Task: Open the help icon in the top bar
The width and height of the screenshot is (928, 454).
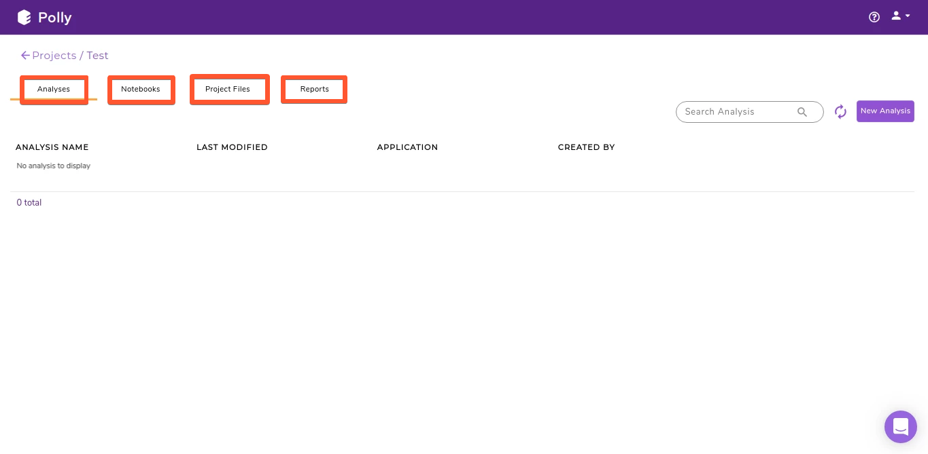Action: 874,16
